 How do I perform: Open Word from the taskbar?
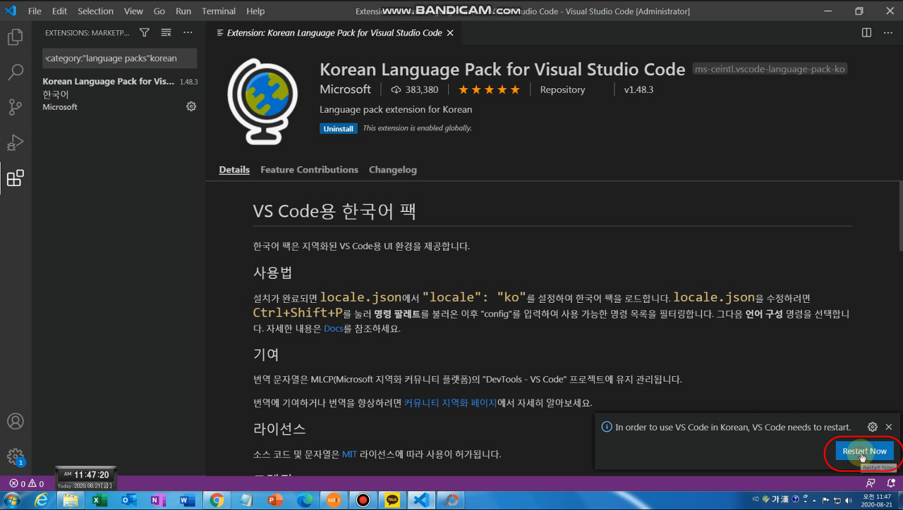click(187, 500)
